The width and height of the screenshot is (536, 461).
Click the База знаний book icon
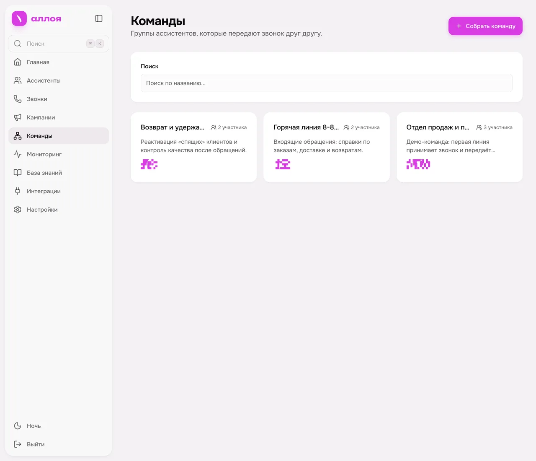[18, 173]
